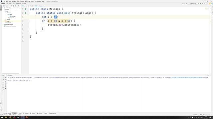Screen dimensions: 213x119
Task: Expand the .idea folder
Action: pyautogui.click(x=4, y=10)
